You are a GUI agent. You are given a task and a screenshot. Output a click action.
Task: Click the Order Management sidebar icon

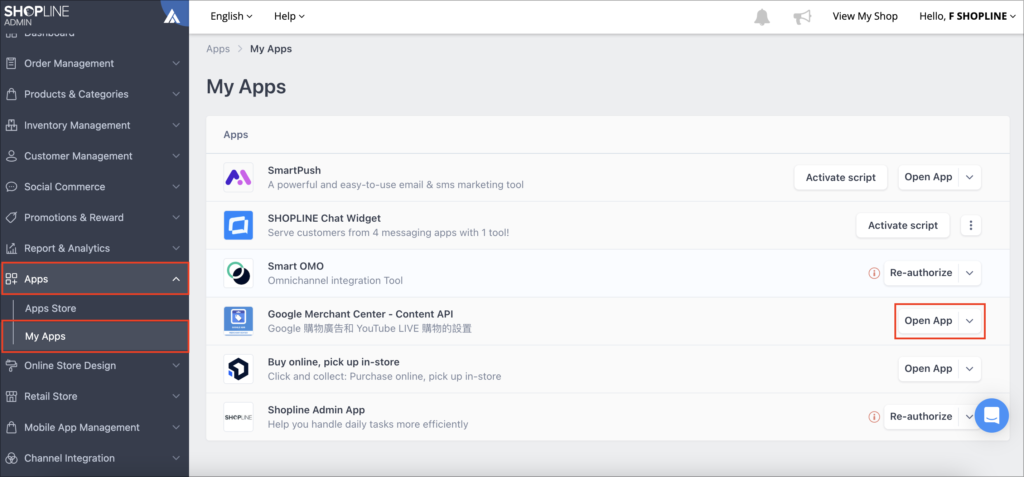click(11, 63)
